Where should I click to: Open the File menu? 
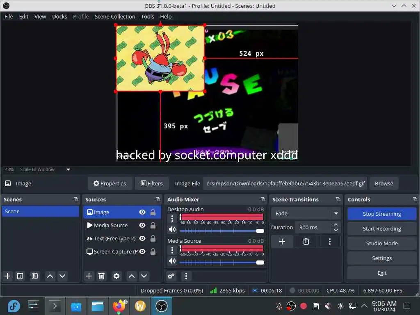[x=9, y=16]
